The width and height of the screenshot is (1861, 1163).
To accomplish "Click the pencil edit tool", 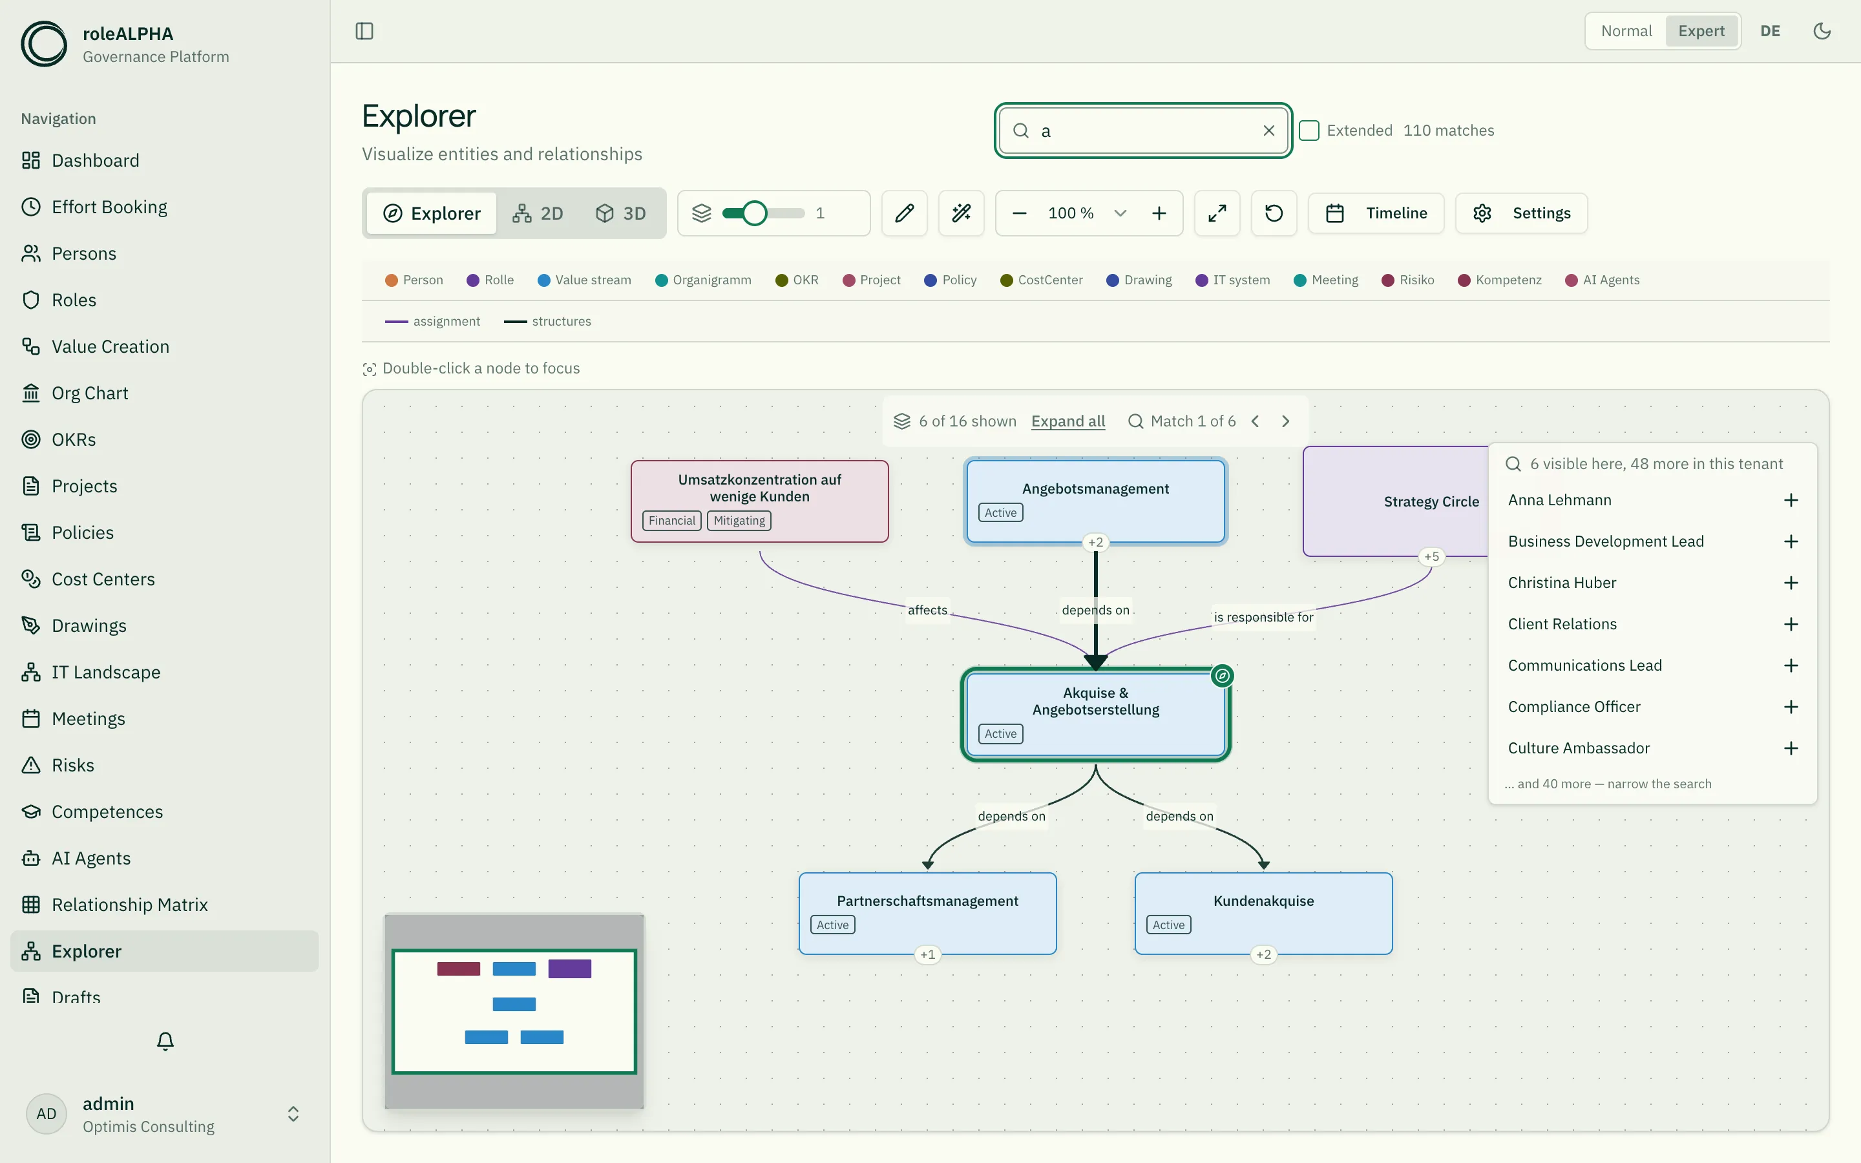I will click(x=905, y=213).
